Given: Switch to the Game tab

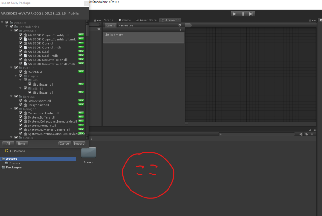Looking at the screenshot, I should pyautogui.click(x=125, y=20).
